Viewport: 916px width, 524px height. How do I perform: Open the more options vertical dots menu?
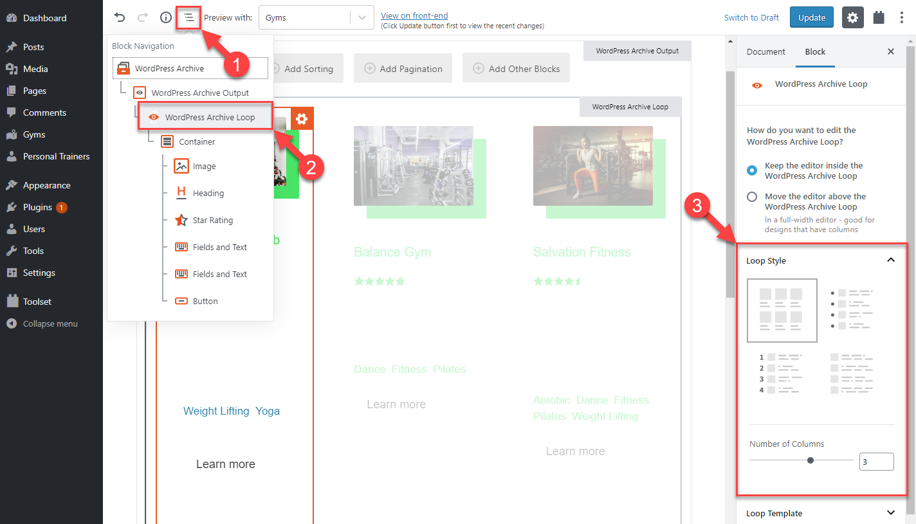(x=902, y=17)
